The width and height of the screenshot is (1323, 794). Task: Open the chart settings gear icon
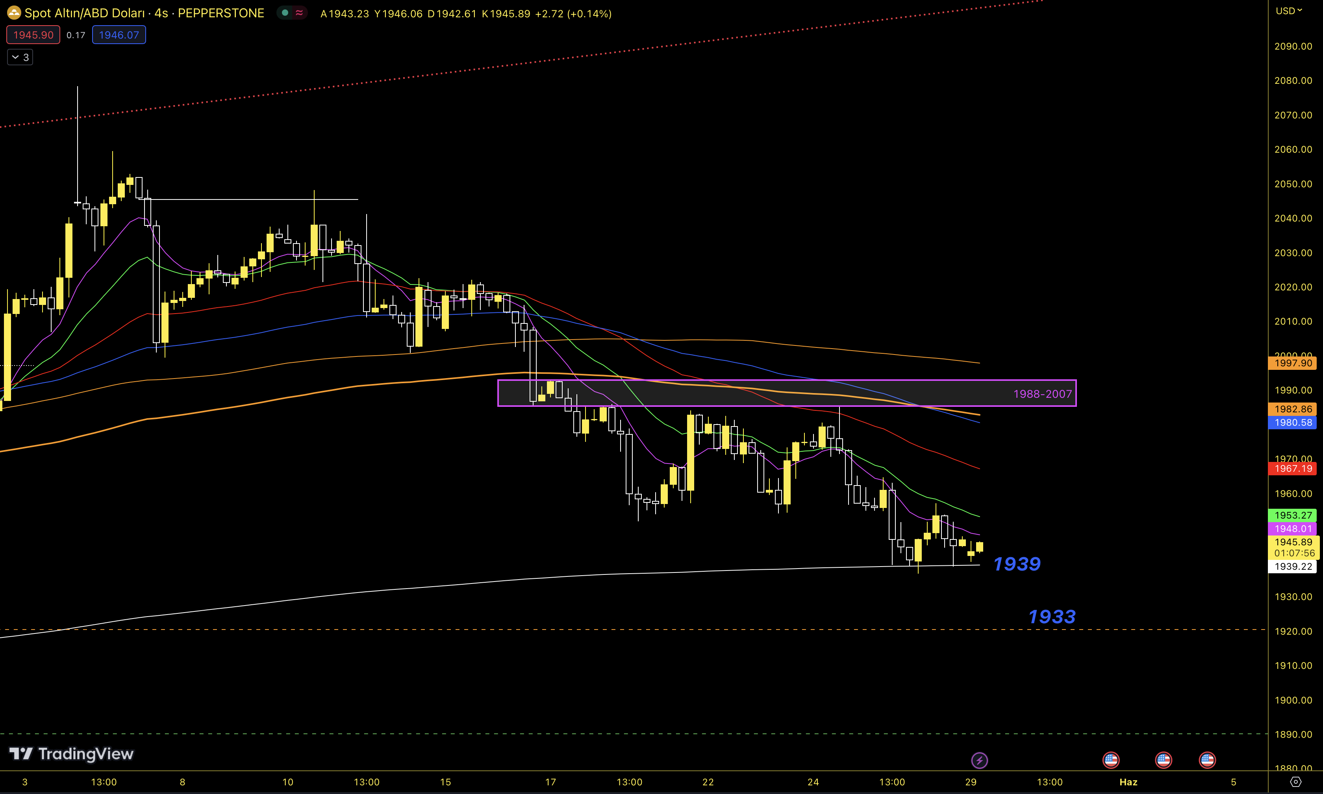click(1295, 782)
